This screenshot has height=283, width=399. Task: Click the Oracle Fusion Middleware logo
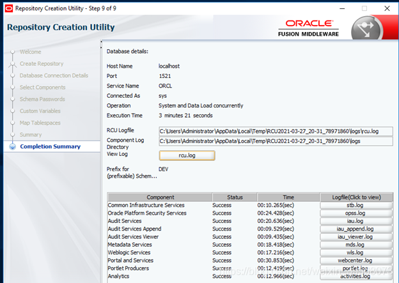click(x=308, y=28)
